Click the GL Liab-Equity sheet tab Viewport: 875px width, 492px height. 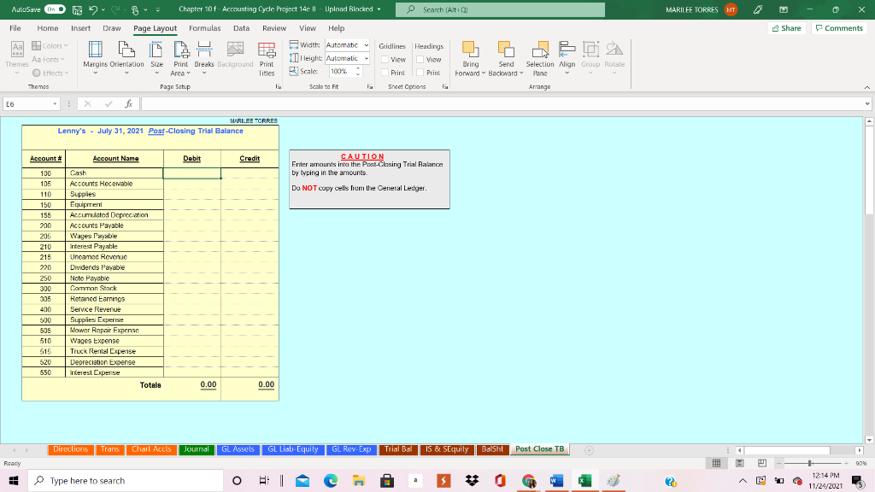tap(293, 449)
